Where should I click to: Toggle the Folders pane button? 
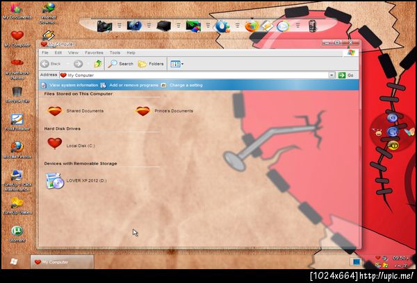(x=151, y=64)
